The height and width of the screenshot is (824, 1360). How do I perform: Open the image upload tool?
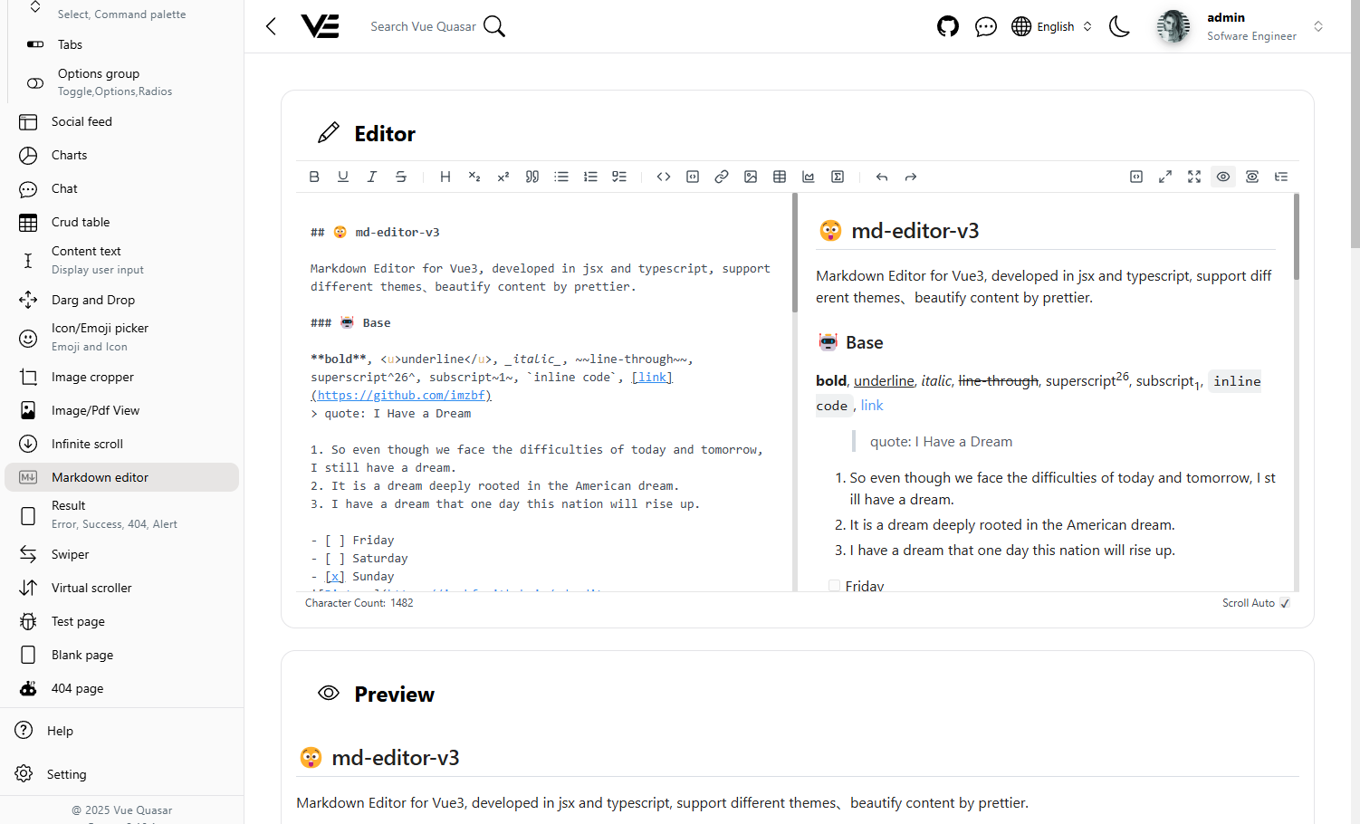751,177
